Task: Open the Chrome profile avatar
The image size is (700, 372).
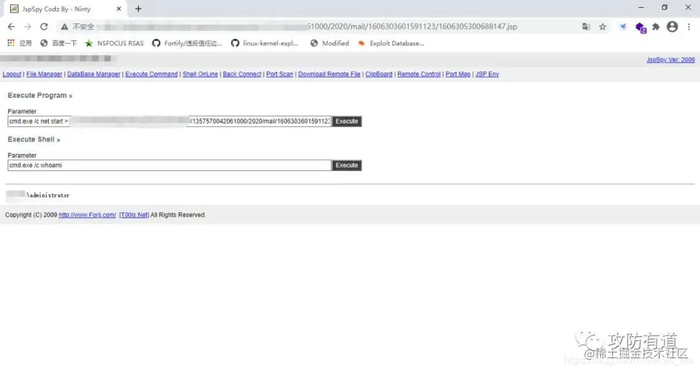Action: coord(672,27)
